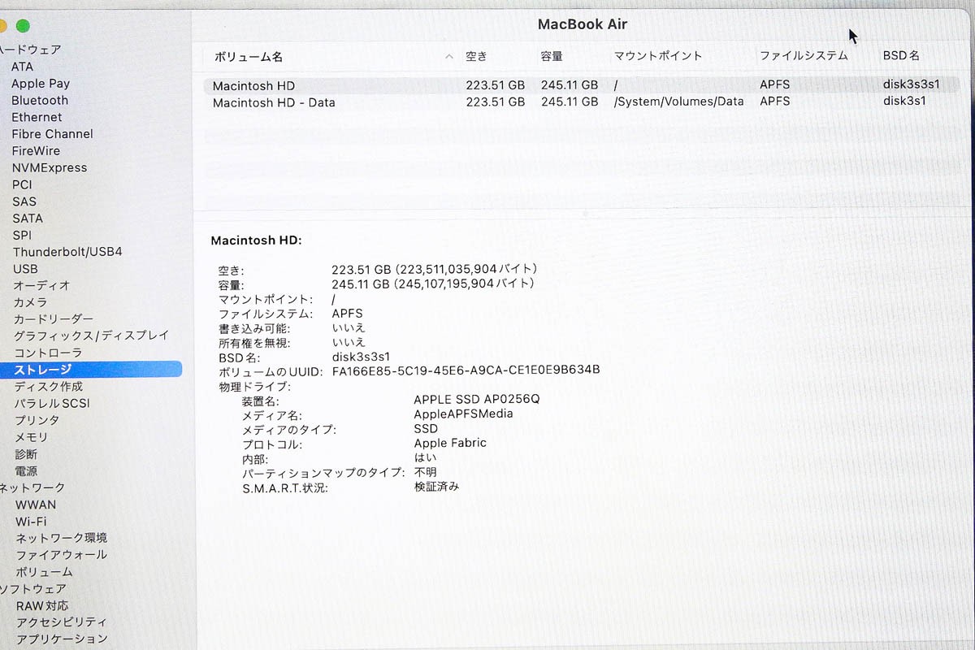975x650 pixels.
Task: Select カメラ in the sidebar
Action: point(31,302)
